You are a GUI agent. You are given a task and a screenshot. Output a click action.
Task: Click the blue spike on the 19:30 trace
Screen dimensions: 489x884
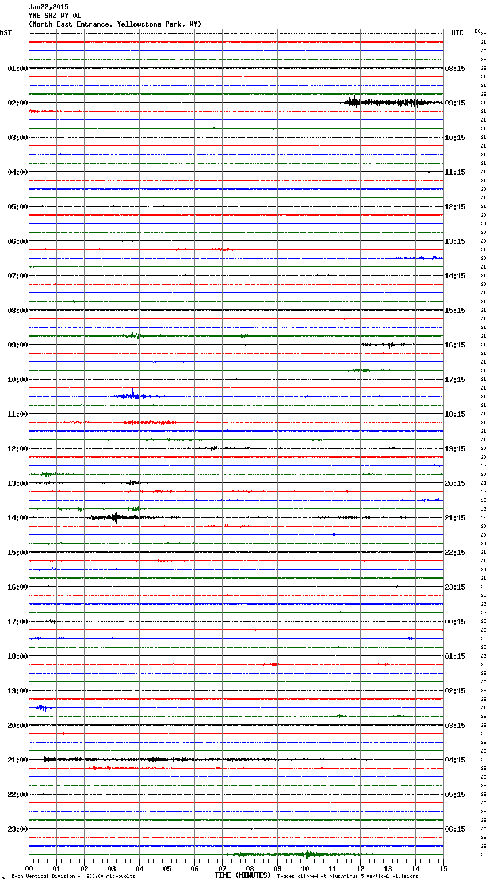click(x=43, y=707)
